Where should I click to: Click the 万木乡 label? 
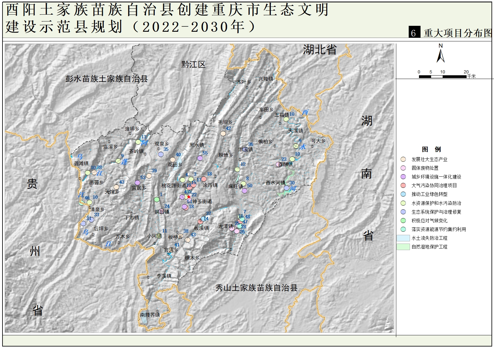pyautogui.click(x=122, y=237)
